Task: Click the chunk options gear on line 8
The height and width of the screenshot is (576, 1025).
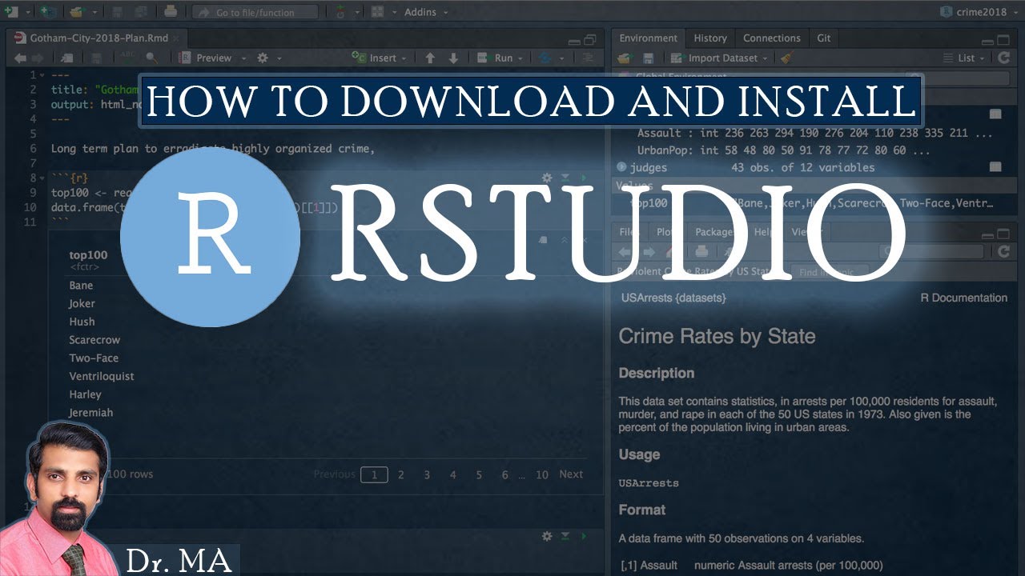Action: [547, 178]
